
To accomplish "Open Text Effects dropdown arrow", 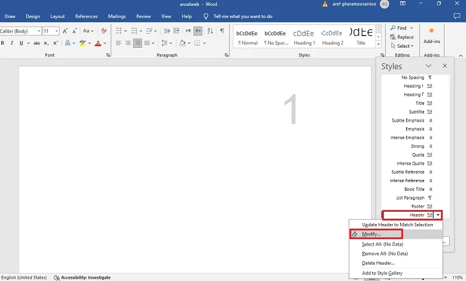I will (x=74, y=43).
